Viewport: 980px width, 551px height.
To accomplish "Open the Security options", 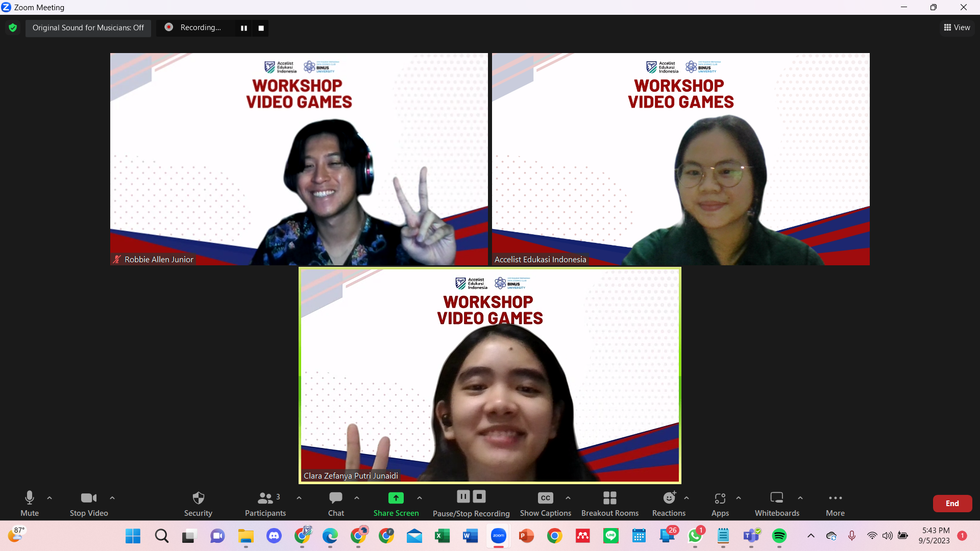I will click(x=198, y=503).
